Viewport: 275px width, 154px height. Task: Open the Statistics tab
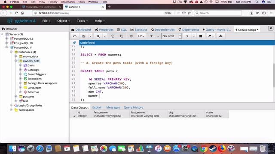[x=139, y=30]
